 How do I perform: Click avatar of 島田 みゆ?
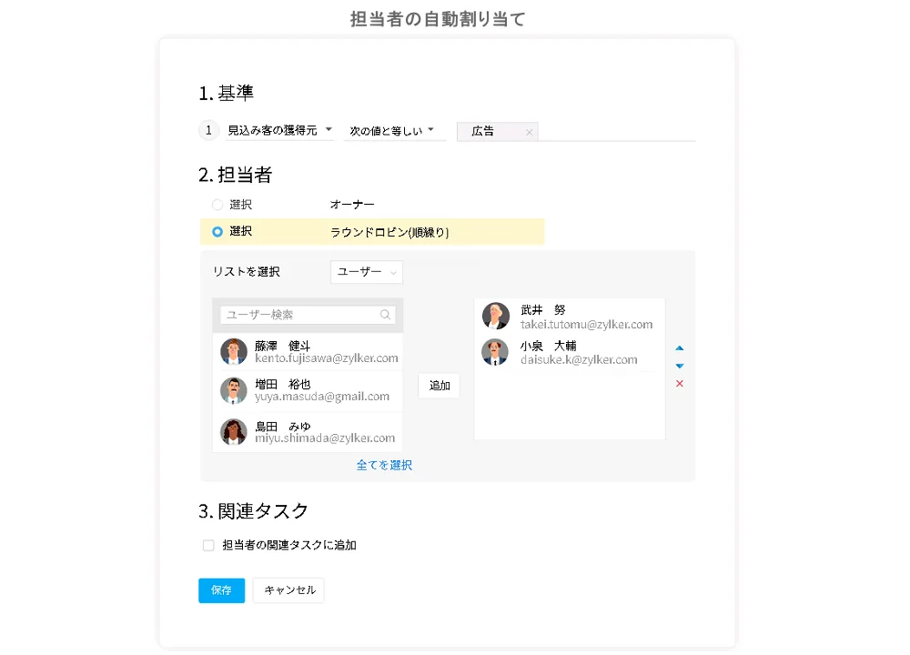point(234,431)
